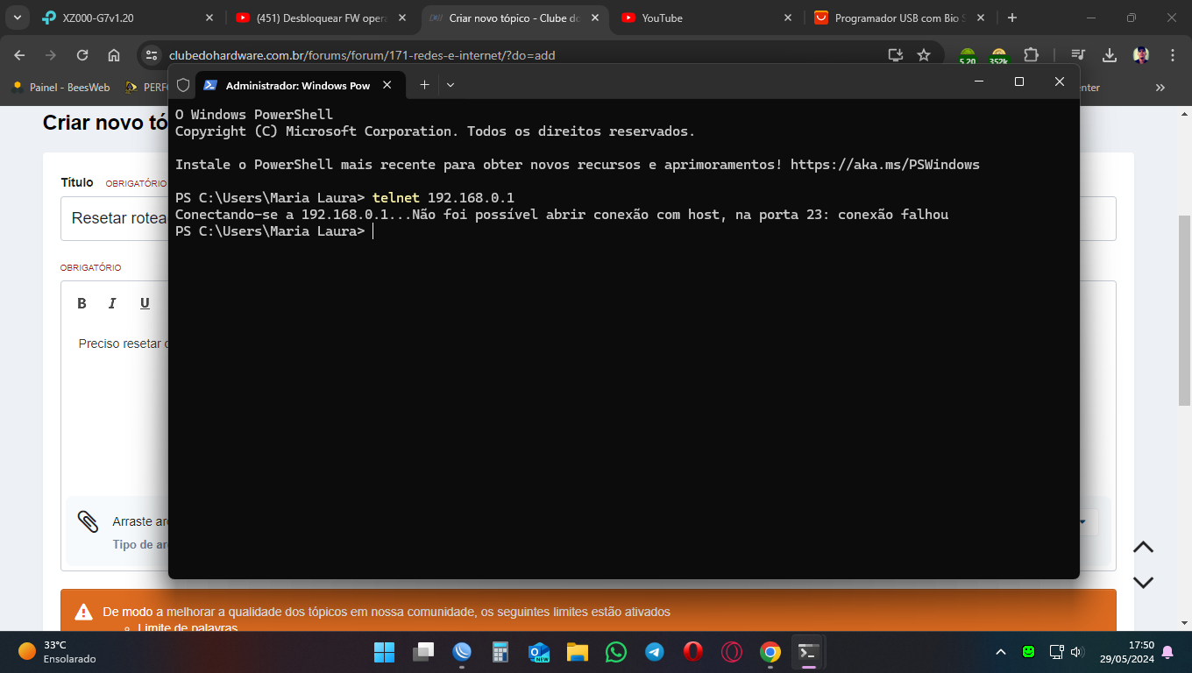Image resolution: width=1192 pixels, height=673 pixels.
Task: Open Task View on the taskbar
Action: (x=424, y=652)
